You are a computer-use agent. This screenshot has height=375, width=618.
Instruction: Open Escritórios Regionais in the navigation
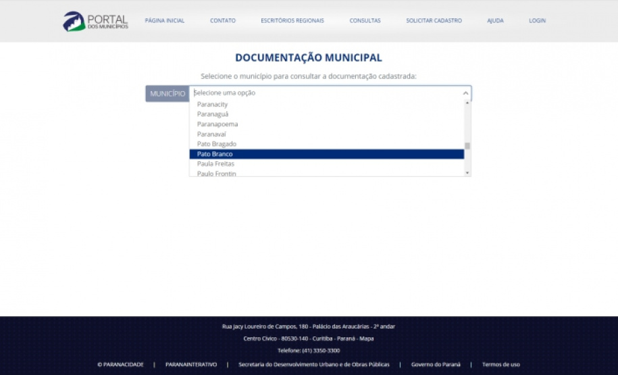(292, 21)
